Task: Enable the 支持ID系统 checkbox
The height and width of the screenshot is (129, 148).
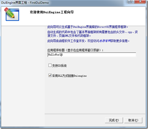Action: [x=50, y=65]
